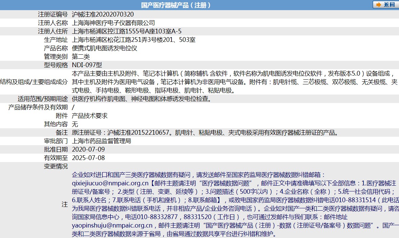Click email address yaopinshuju@nmpaic.org.cn
Screen dimensions: 399x238
point(112,225)
